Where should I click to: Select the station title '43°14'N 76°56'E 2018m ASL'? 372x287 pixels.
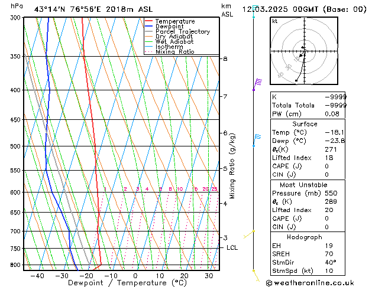93,9
